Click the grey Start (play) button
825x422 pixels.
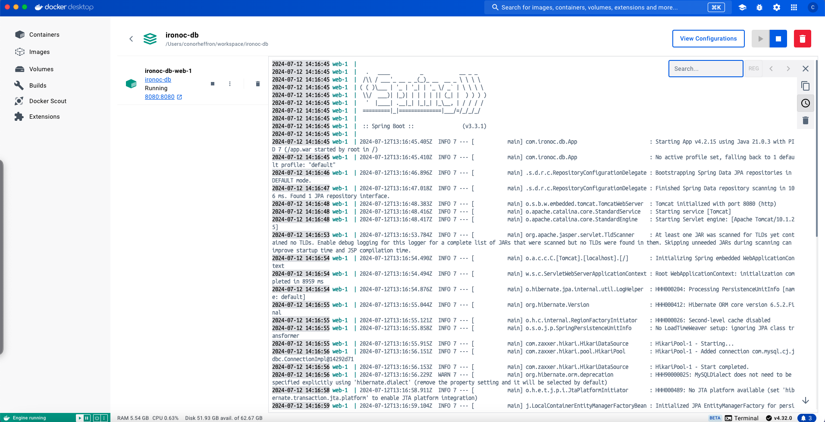tap(760, 39)
